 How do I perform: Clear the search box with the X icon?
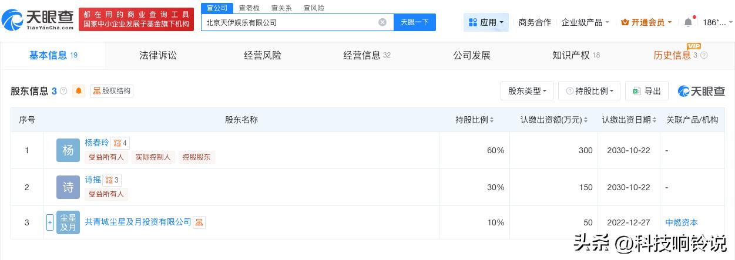coord(382,22)
